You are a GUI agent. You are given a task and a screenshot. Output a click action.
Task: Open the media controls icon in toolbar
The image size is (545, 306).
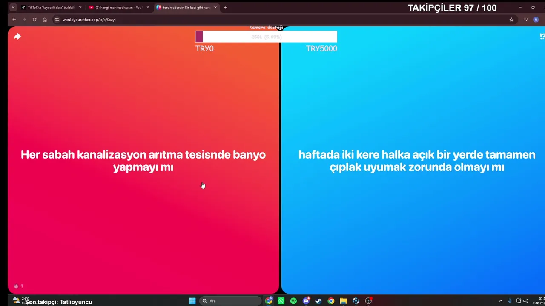526,20
